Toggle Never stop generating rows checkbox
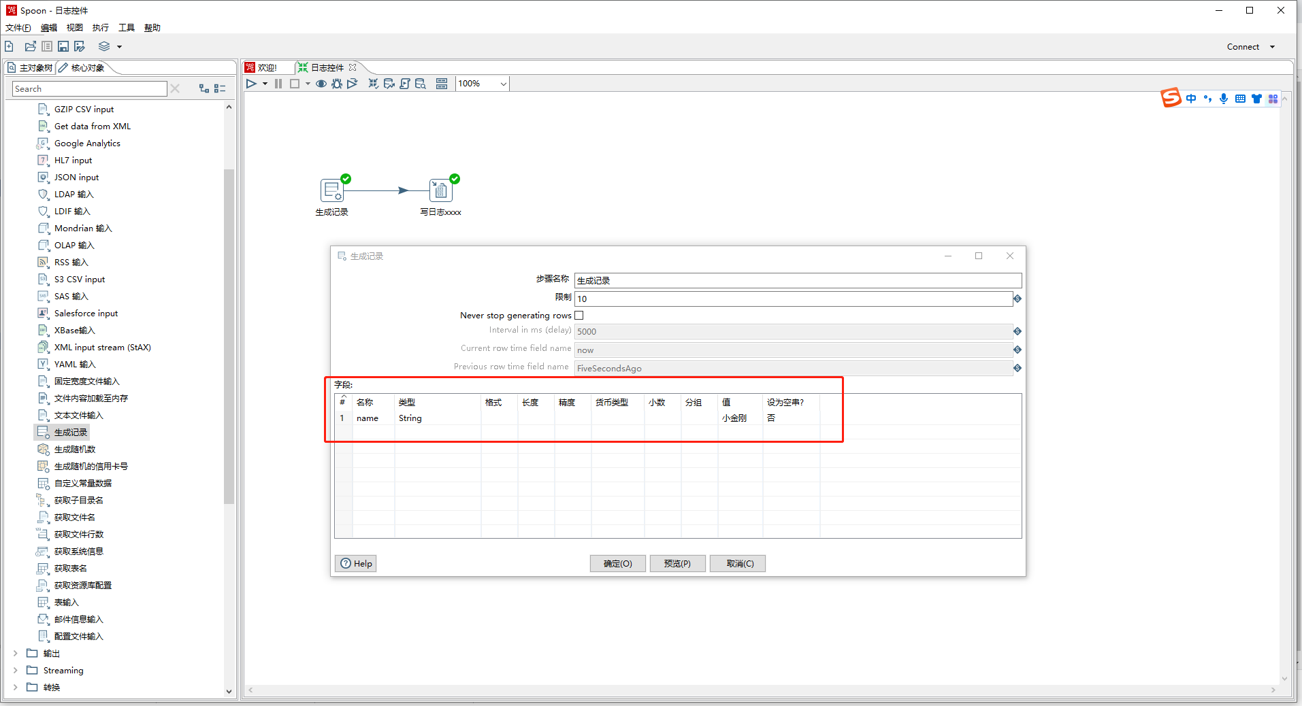Image resolution: width=1302 pixels, height=706 pixels. pos(579,315)
